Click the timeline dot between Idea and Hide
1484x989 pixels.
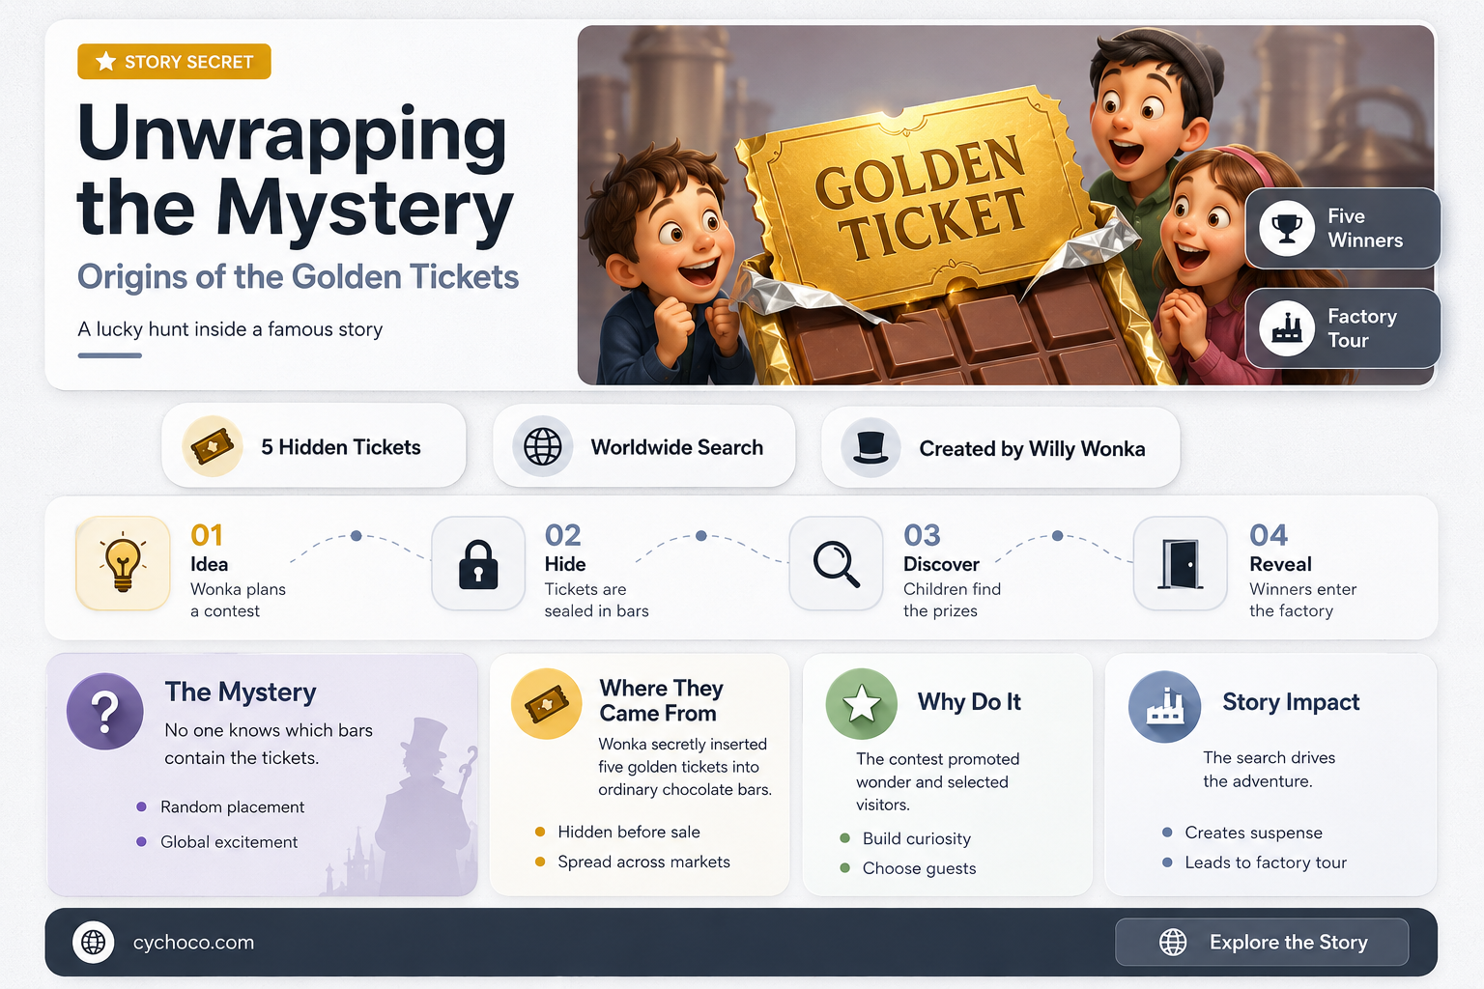(x=357, y=535)
